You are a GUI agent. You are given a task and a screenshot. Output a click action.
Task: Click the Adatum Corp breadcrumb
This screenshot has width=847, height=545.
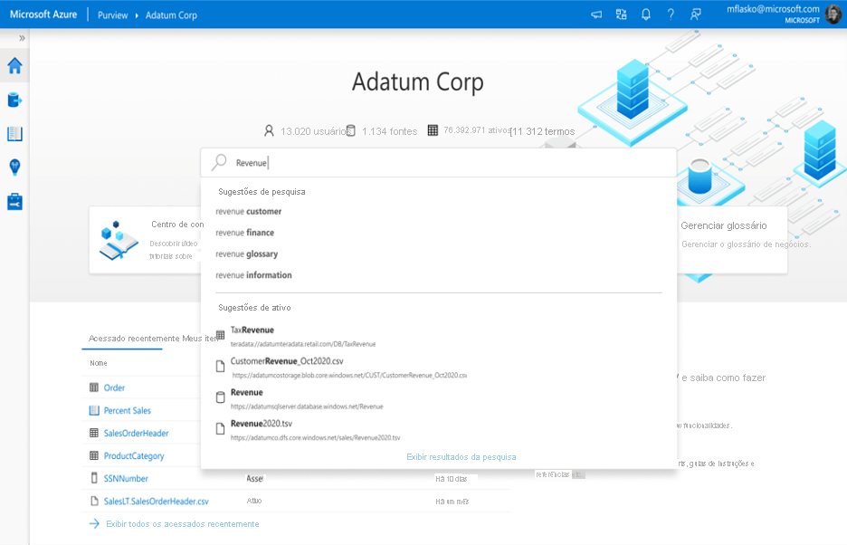click(171, 15)
